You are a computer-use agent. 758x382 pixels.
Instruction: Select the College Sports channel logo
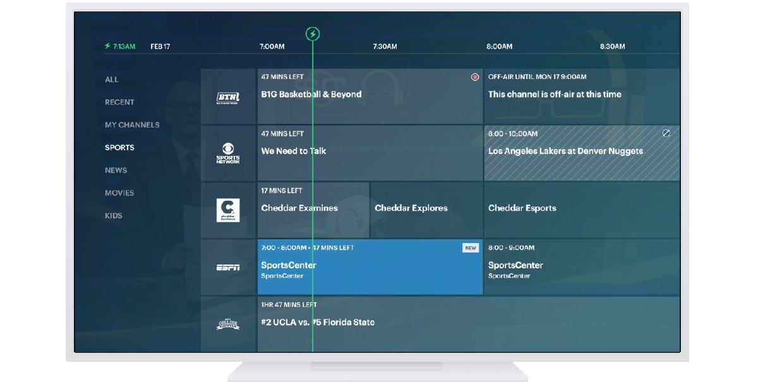point(228,325)
